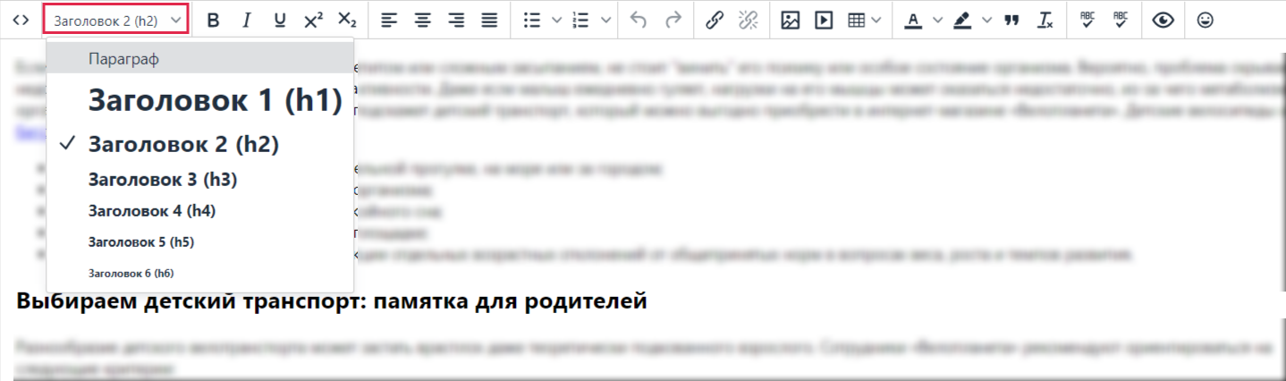Open the emoji picker
Viewport: 1286px width, 381px height.
click(1206, 20)
